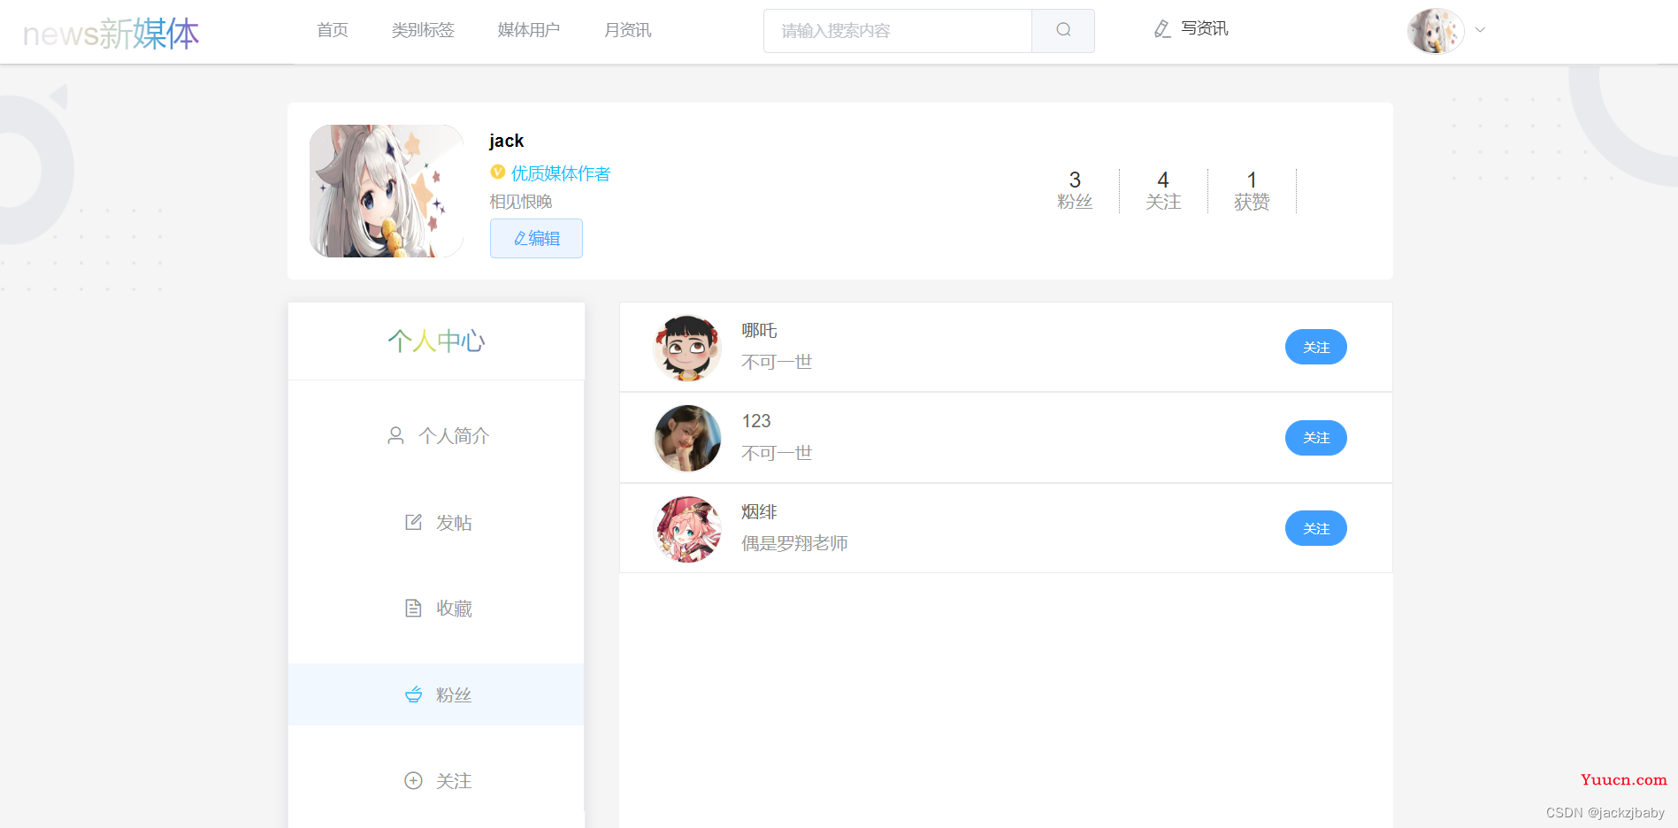Open the 媒体用户 nav item
Viewport: 1678px width, 828px height.
pos(529,30)
